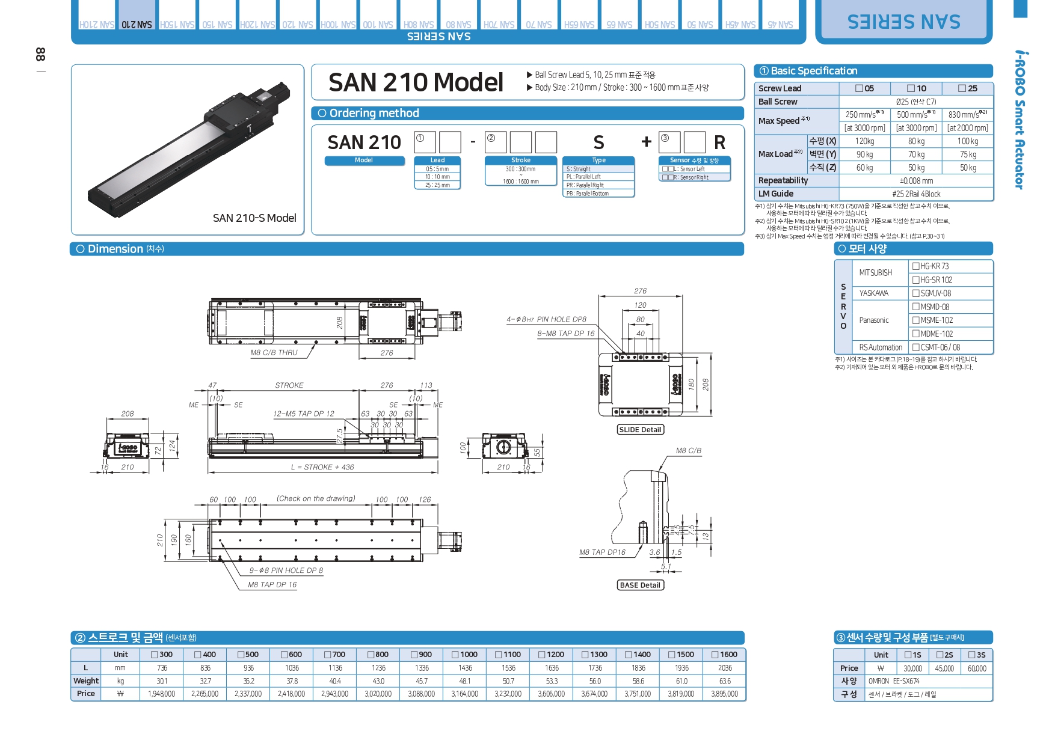Click the '12-M5 TAP DP 12' drawing callout
1055x746 pixels.
click(x=304, y=414)
